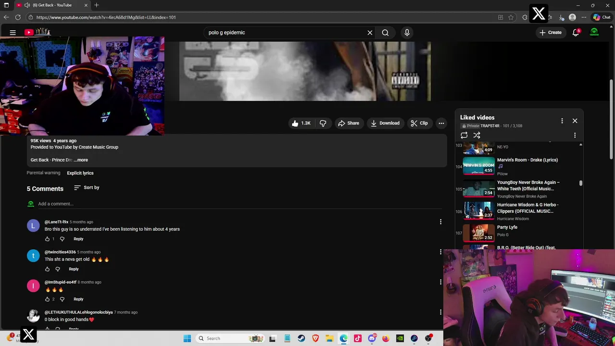Reply to the @twincities4336 comment

click(74, 269)
